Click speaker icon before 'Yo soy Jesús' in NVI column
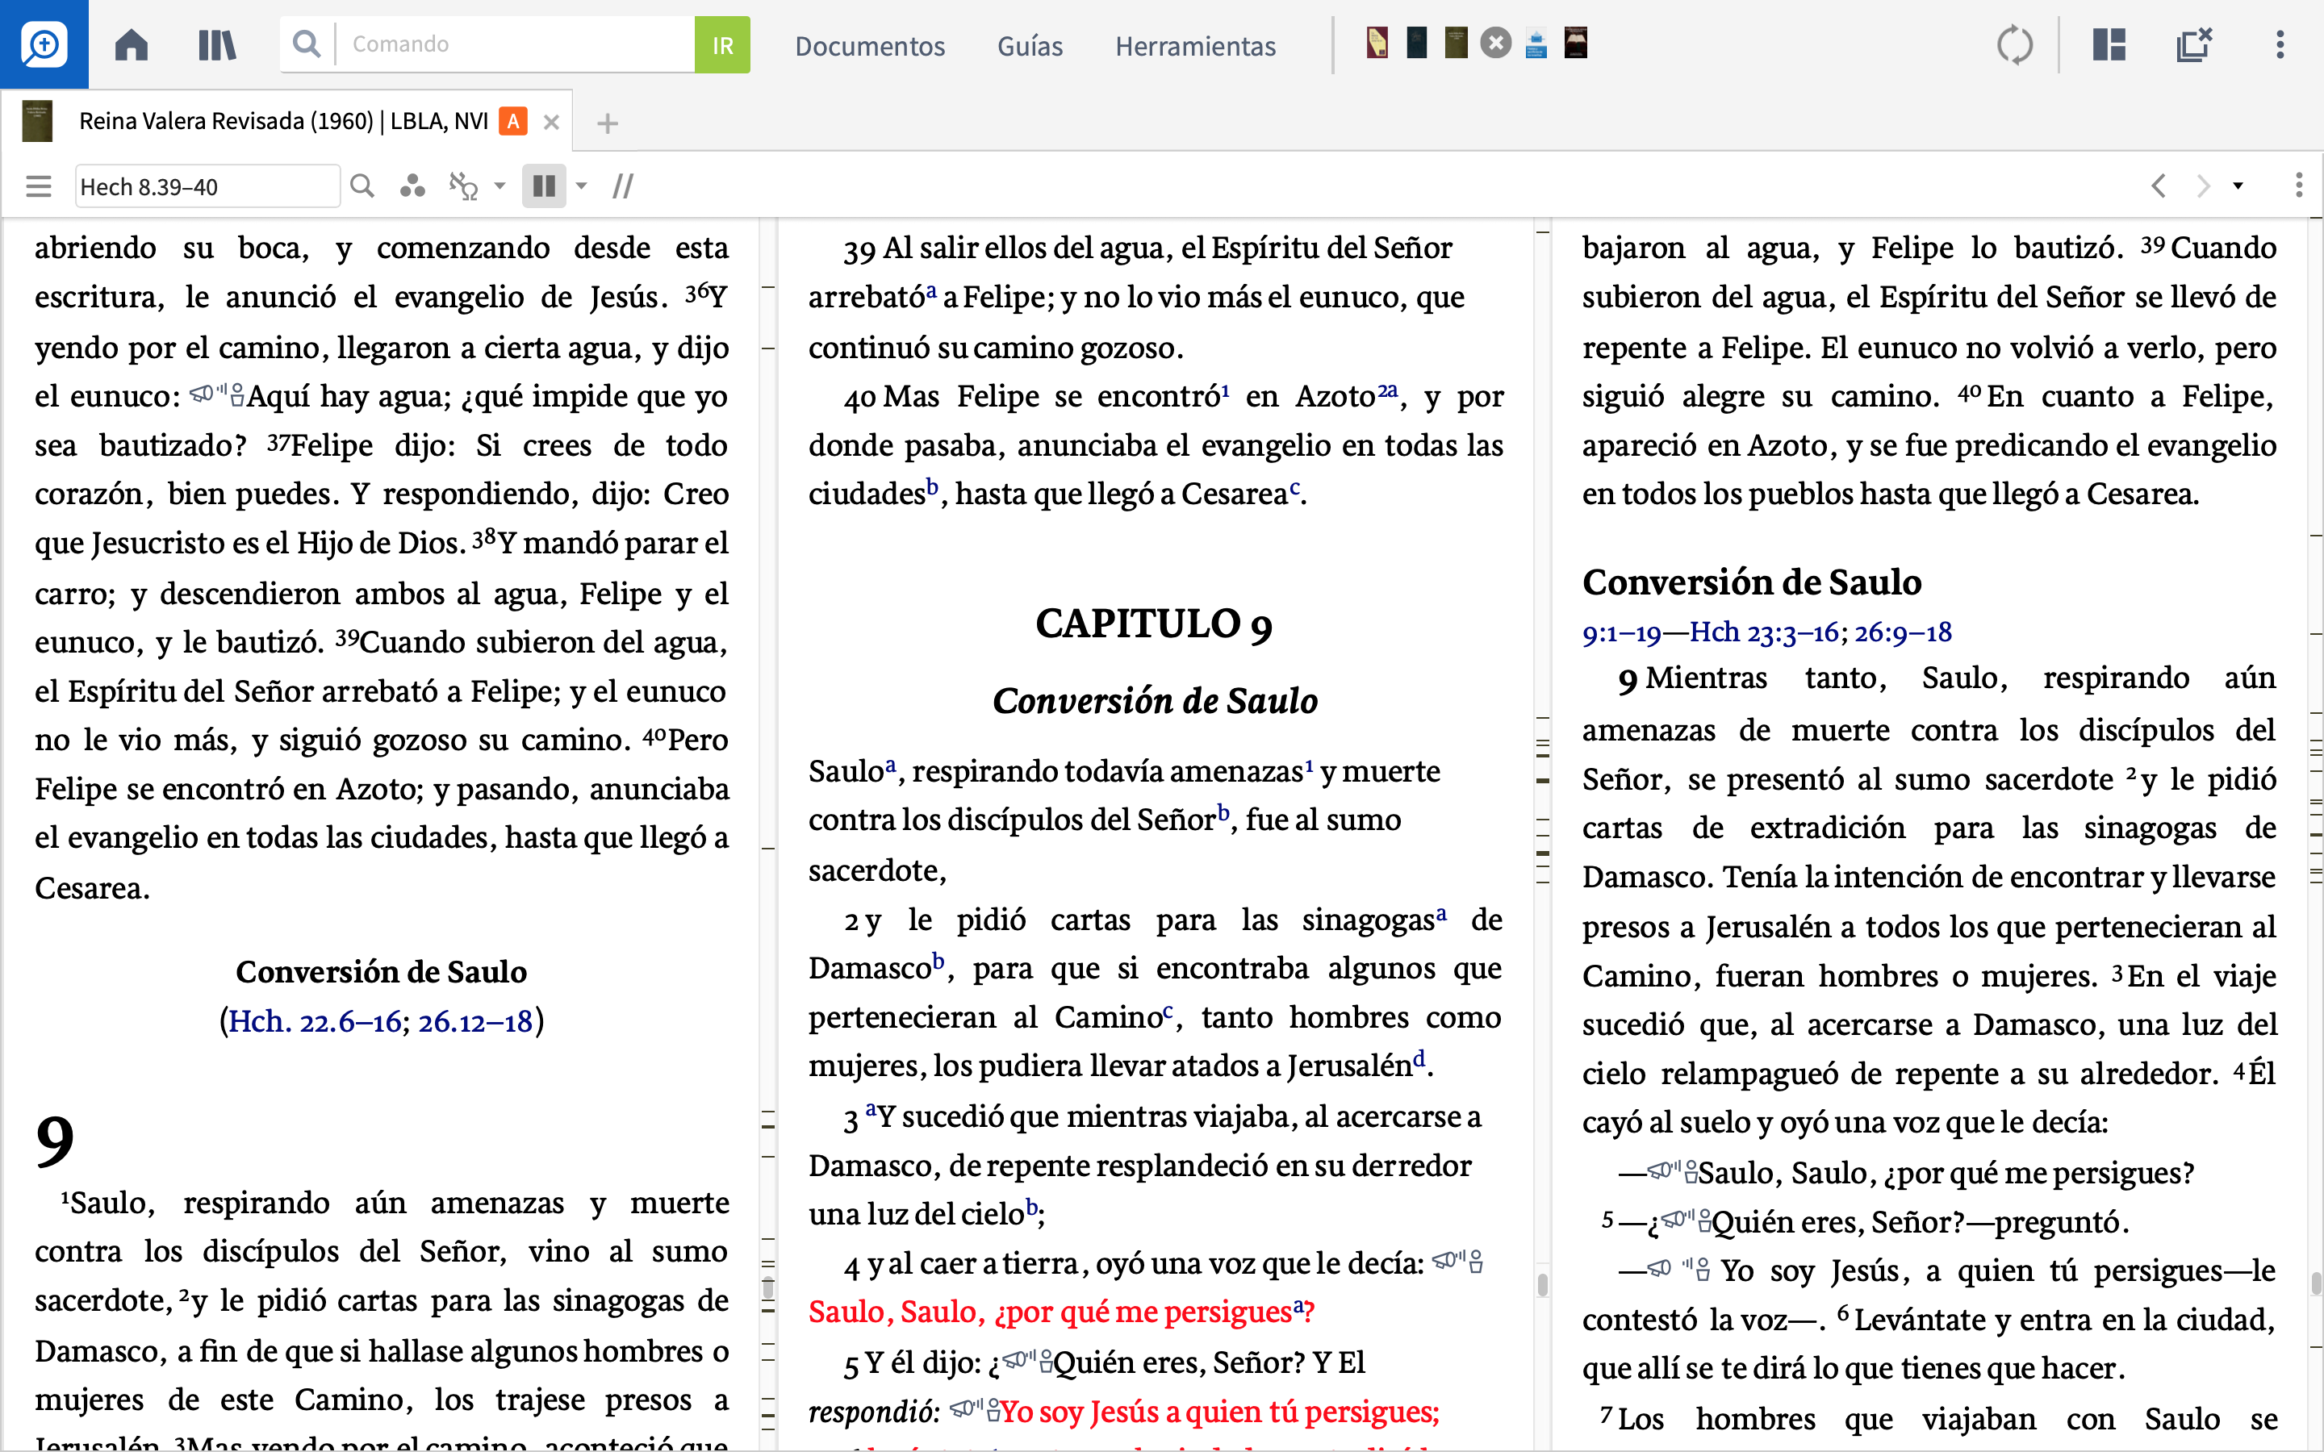Screen dimensions: 2324x1452 [1678, 1269]
